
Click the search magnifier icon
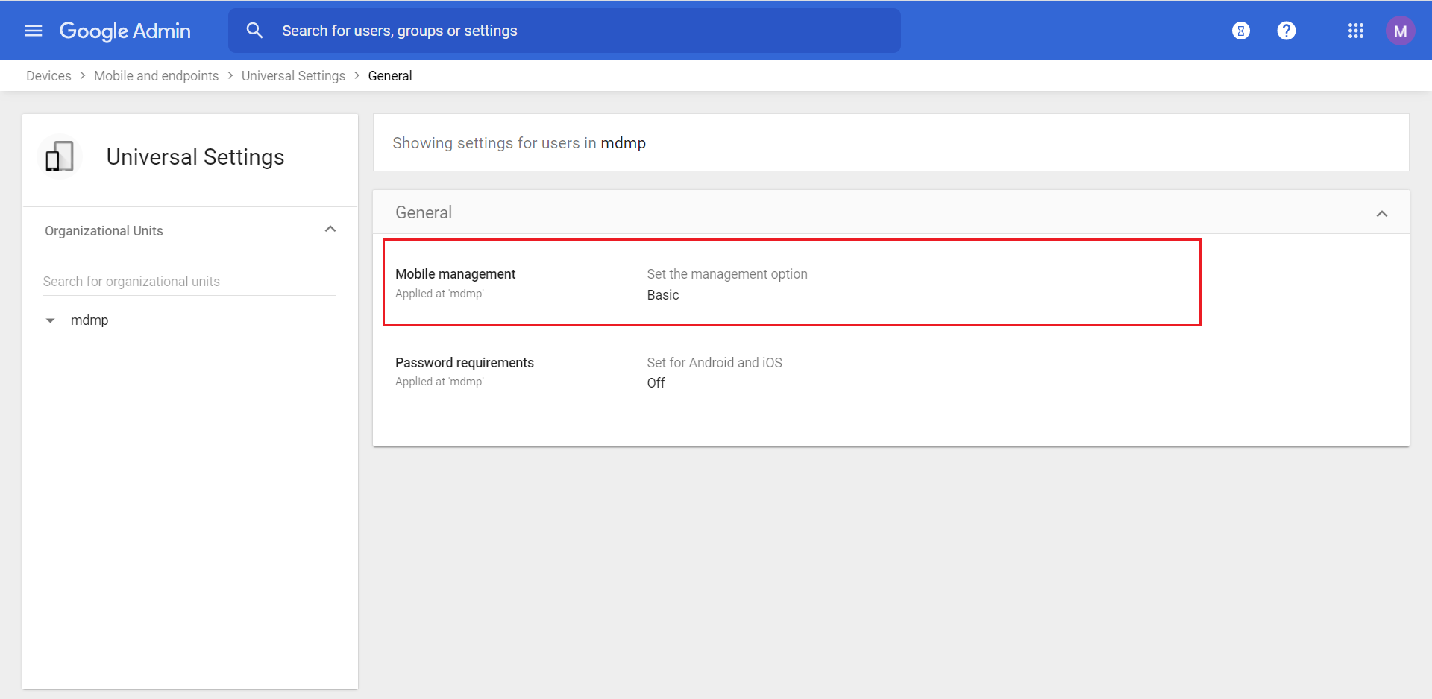[x=254, y=31]
